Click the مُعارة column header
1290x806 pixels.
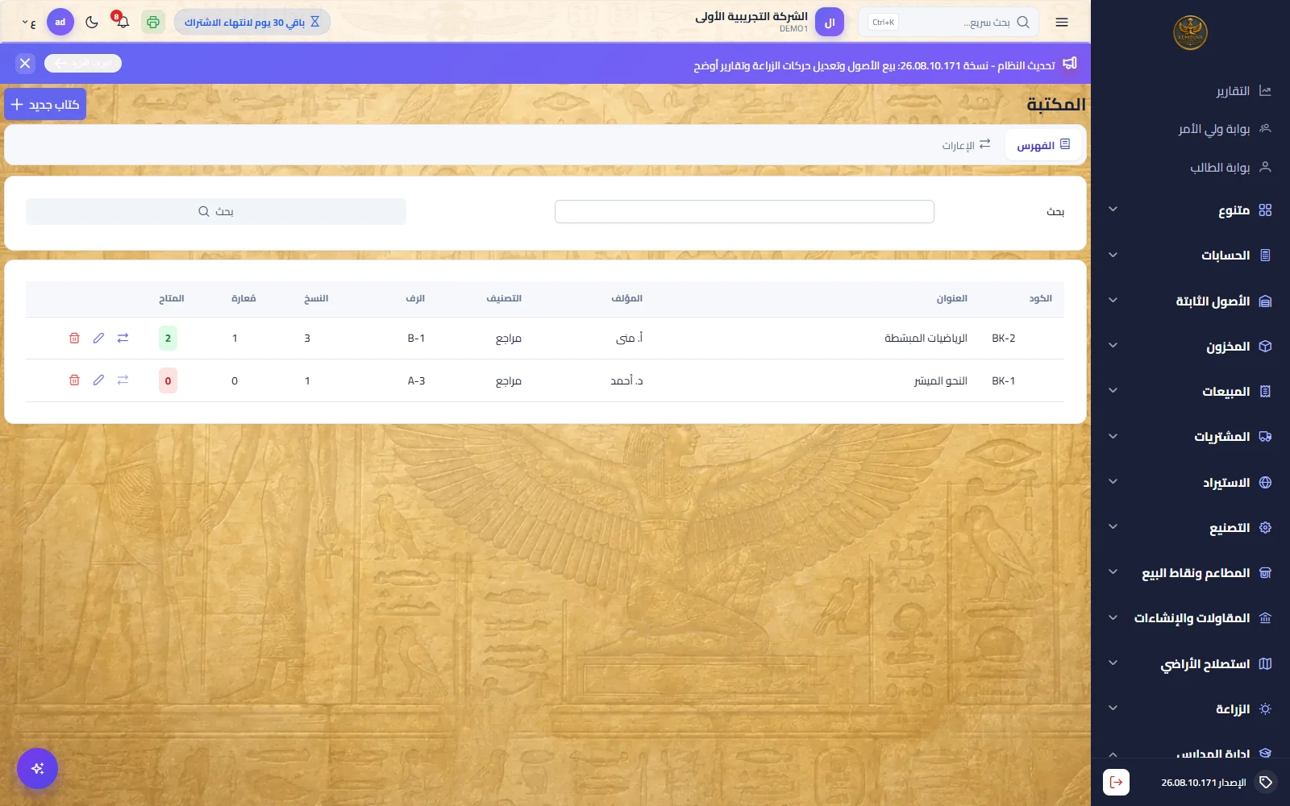pyautogui.click(x=243, y=299)
